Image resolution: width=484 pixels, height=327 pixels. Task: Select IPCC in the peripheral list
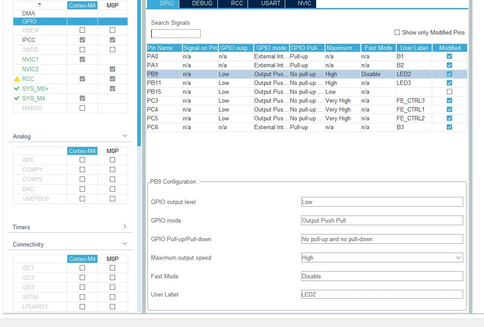click(29, 40)
